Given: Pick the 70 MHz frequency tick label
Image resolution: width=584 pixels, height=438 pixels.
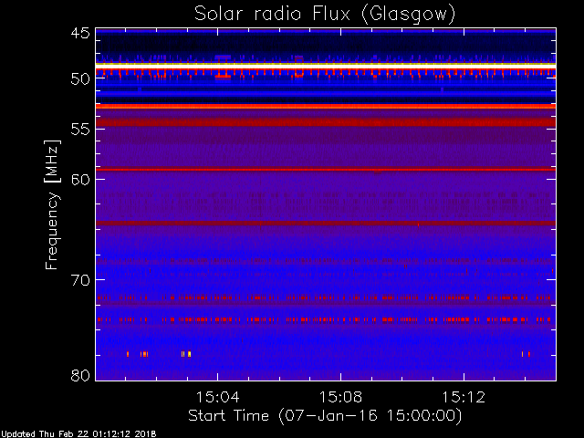Looking at the screenshot, I should point(79,279).
